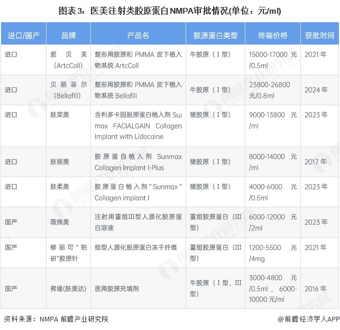
Task: Click price '8000-14000元/ml'
Action: pos(273,162)
